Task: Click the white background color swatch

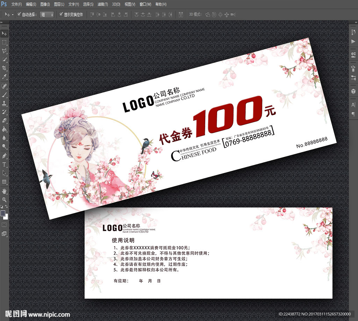Action: (x=6, y=217)
